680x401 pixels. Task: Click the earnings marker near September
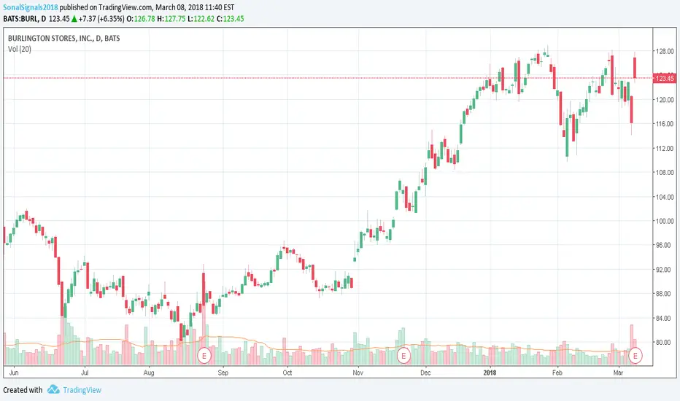(204, 356)
